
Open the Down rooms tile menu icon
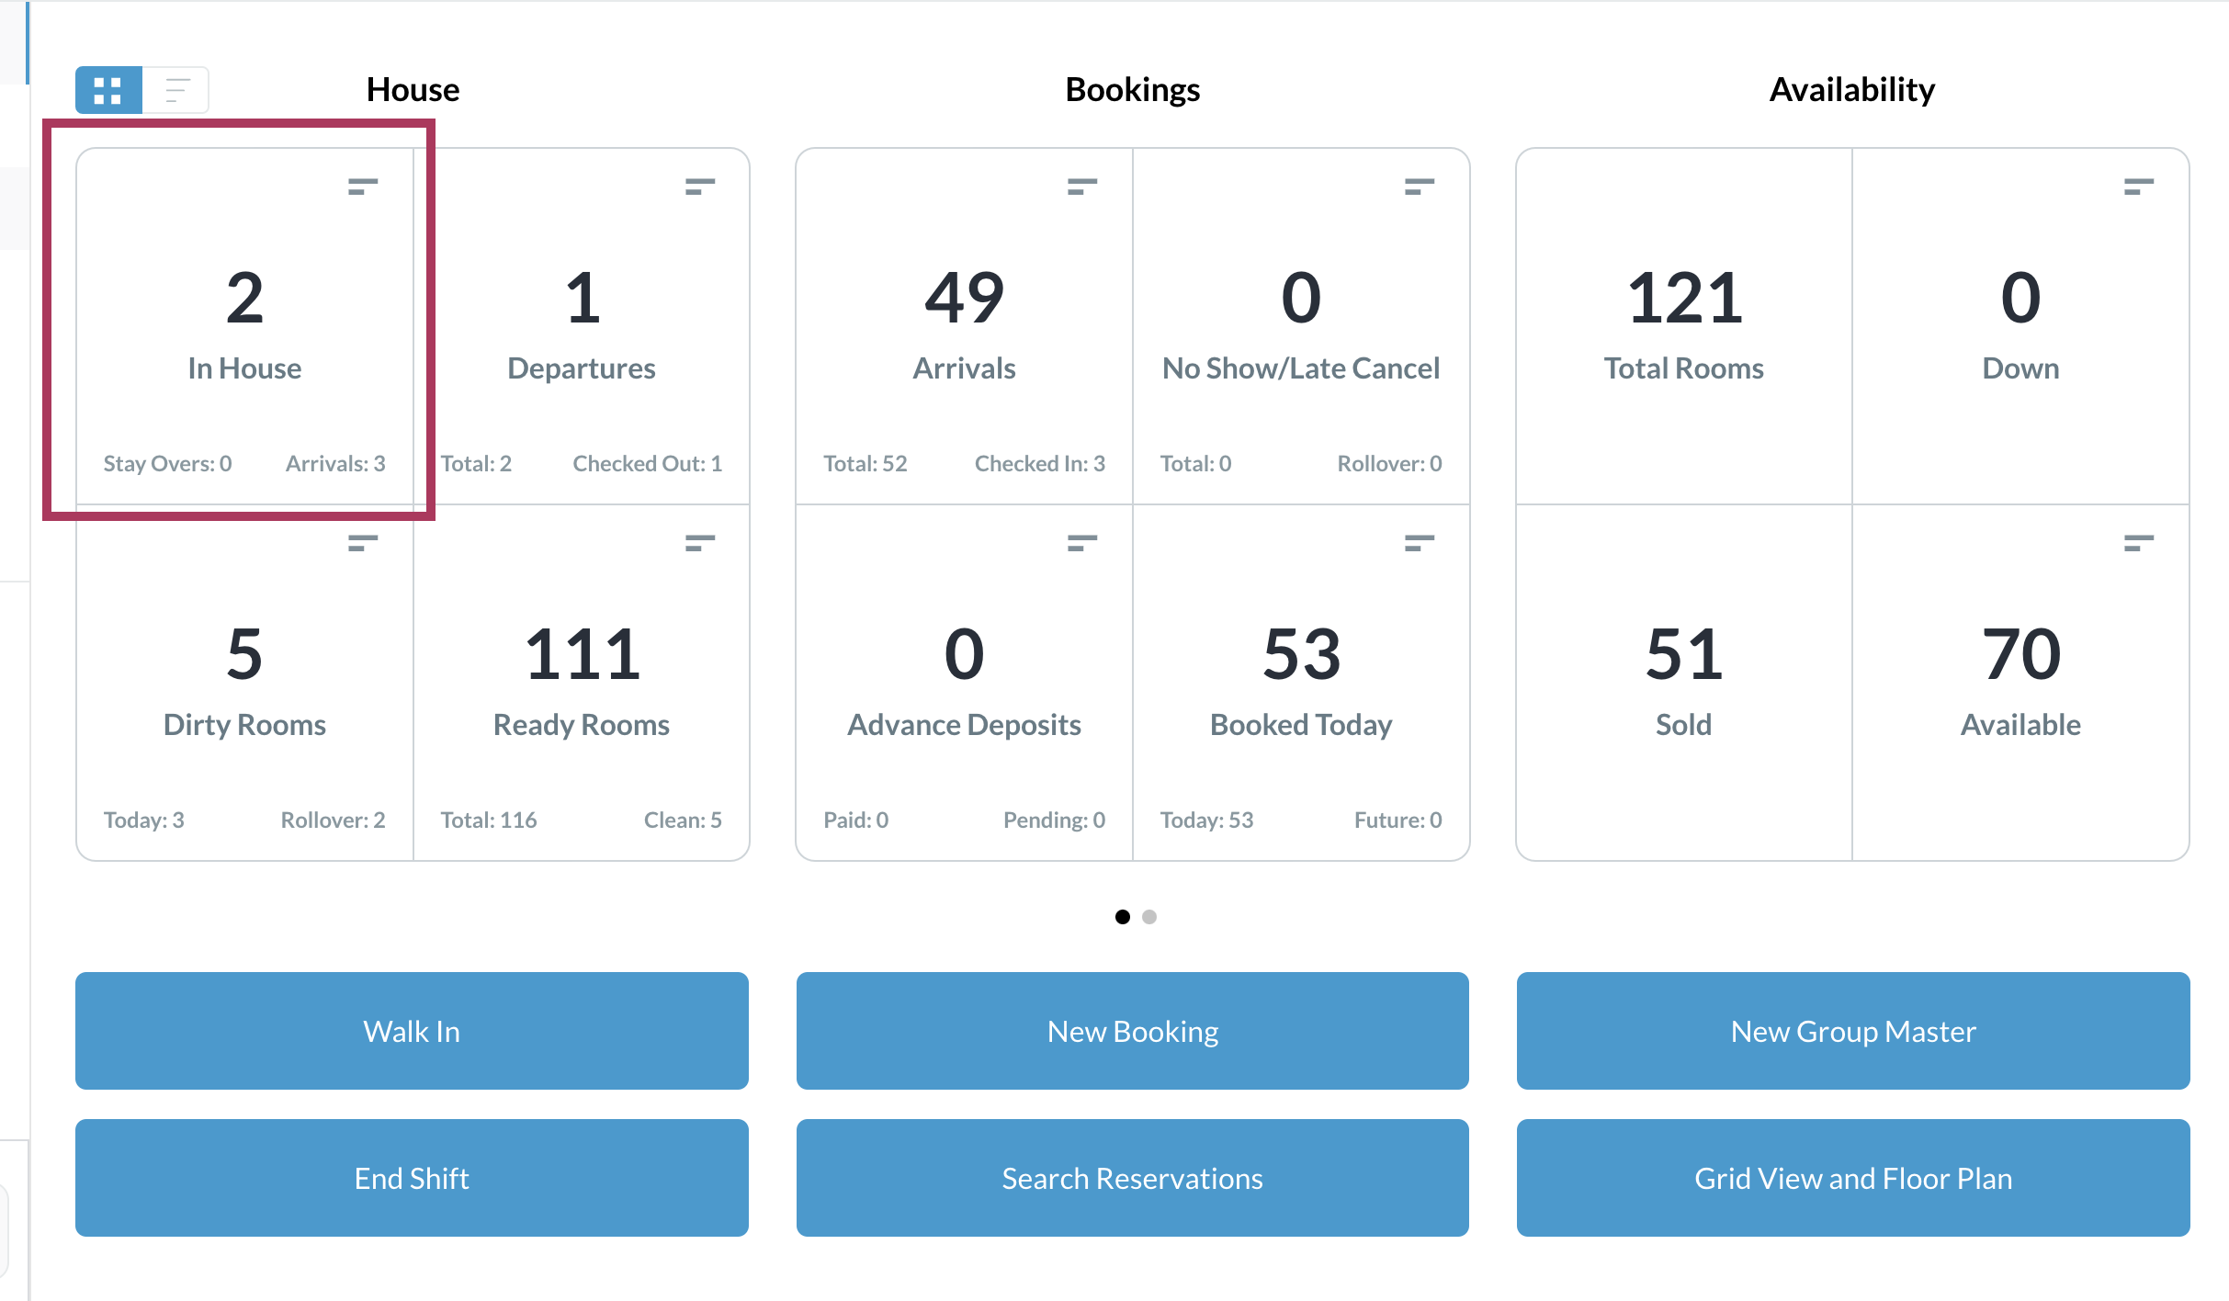tap(2138, 187)
